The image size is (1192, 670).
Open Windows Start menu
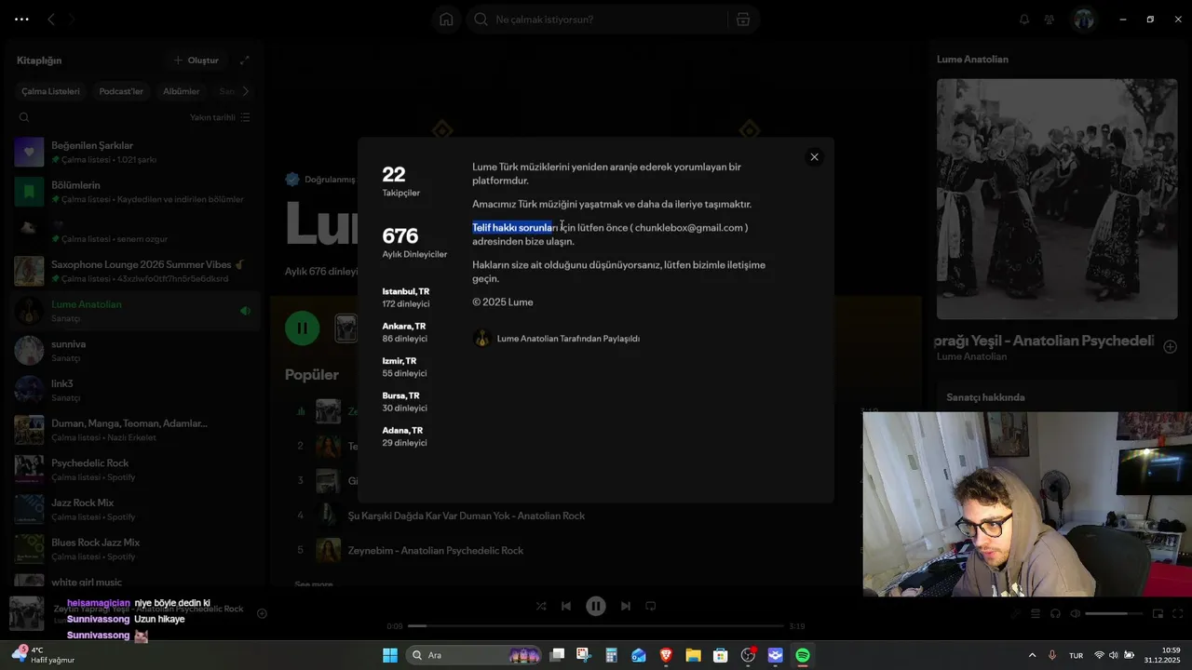tap(390, 655)
